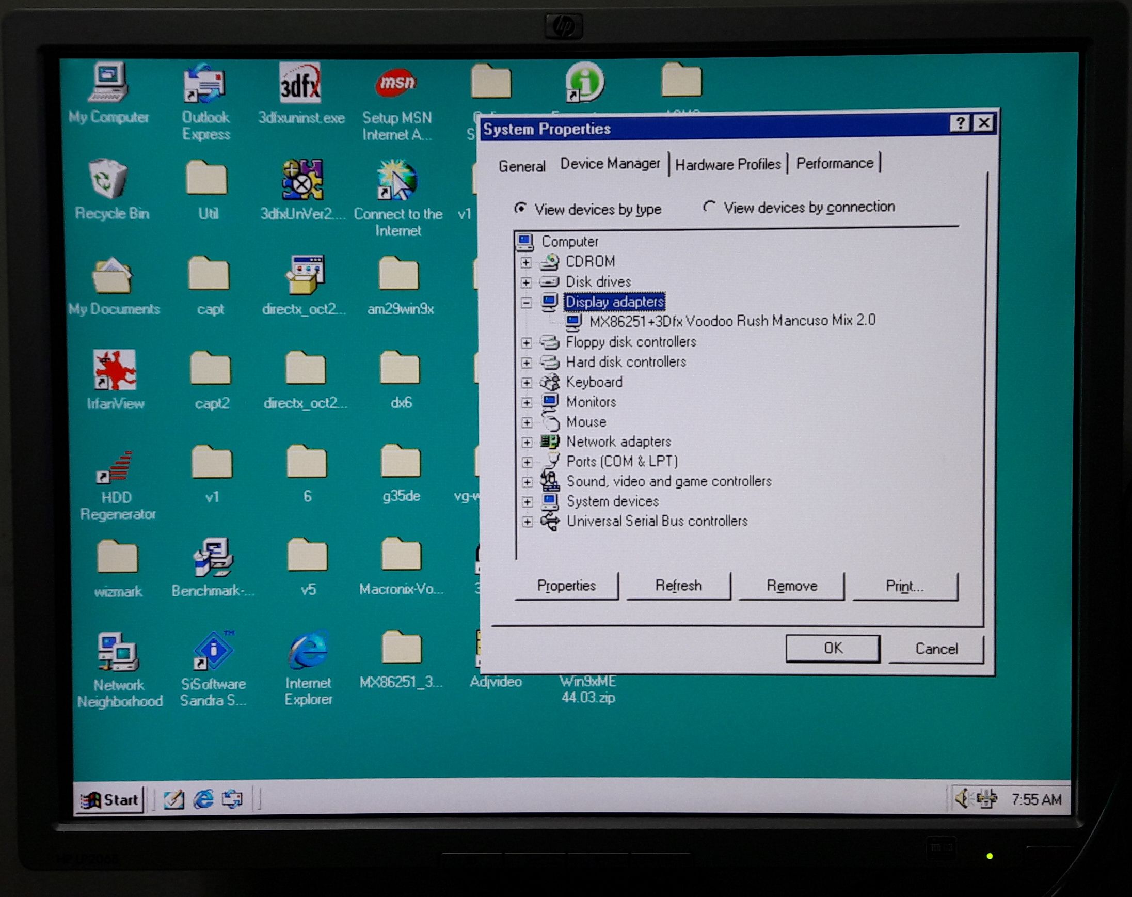Click the Print... button

(x=904, y=586)
